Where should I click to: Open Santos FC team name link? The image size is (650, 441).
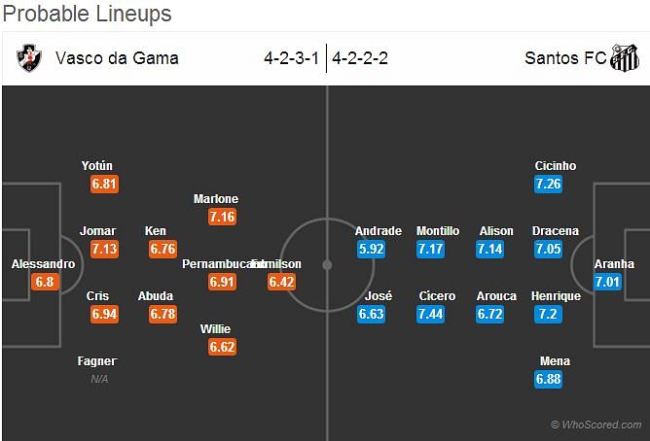point(565,58)
